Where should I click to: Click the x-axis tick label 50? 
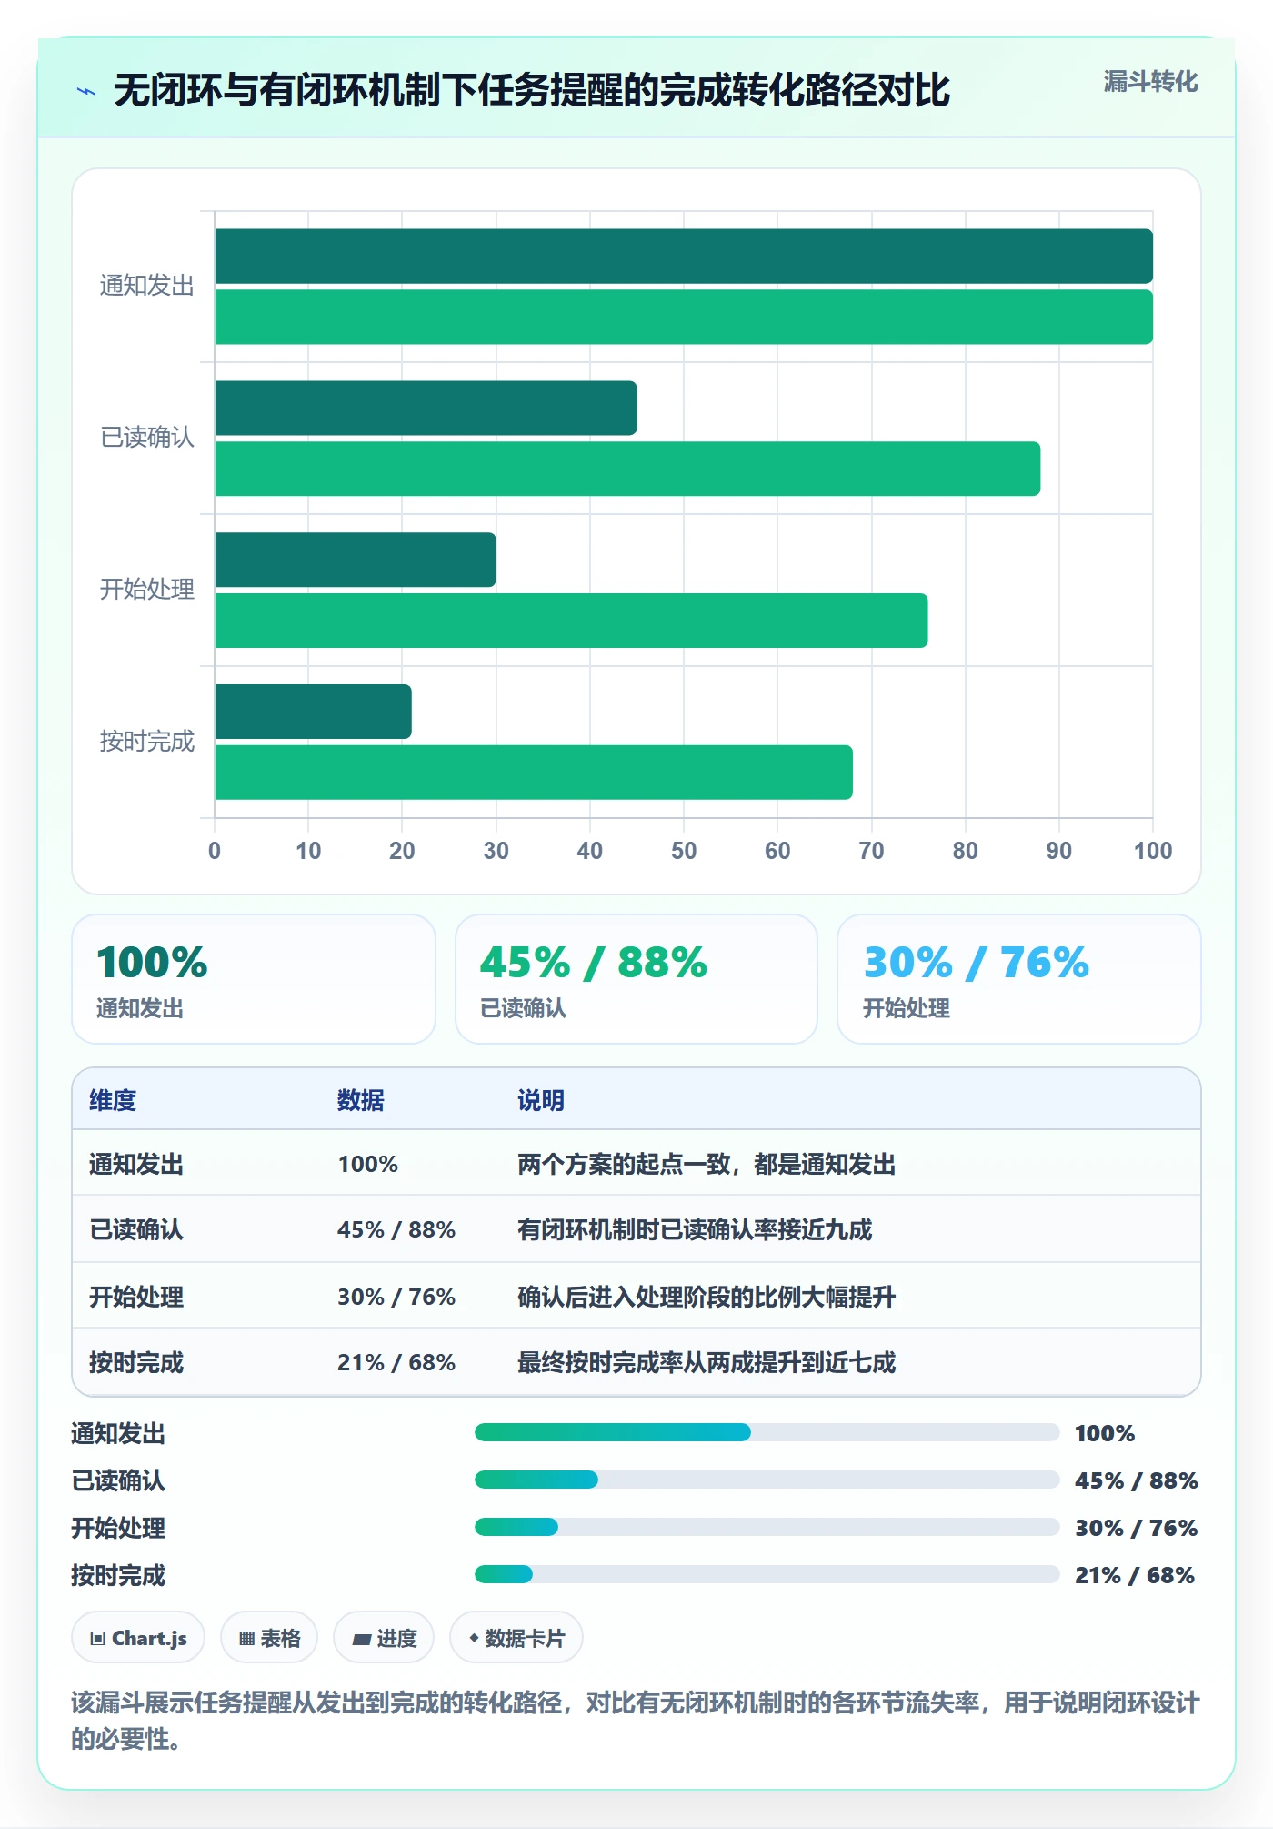[684, 851]
